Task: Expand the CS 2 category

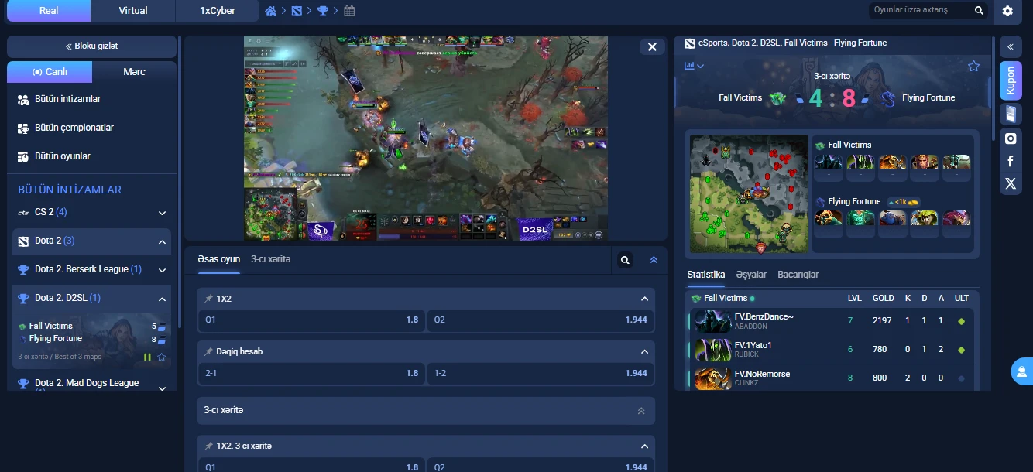Action: coord(163,213)
